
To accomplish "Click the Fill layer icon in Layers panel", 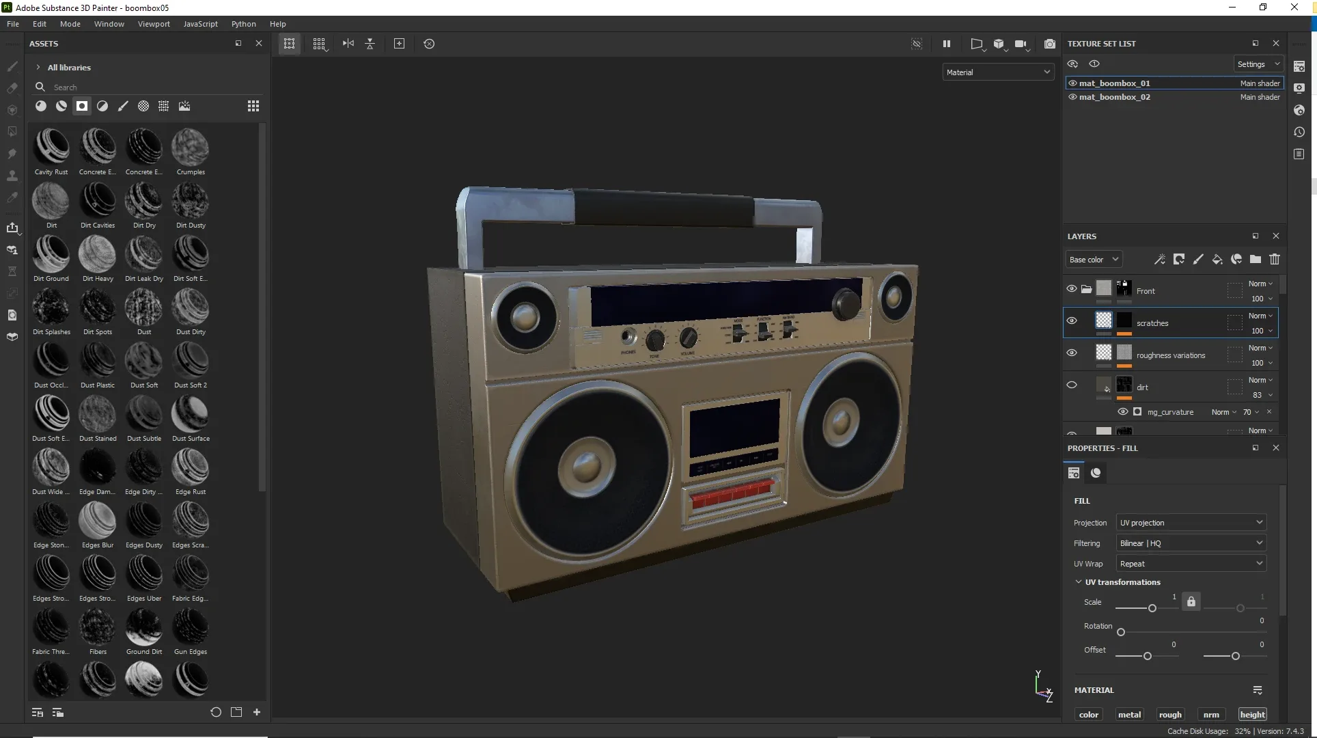I will point(1217,260).
